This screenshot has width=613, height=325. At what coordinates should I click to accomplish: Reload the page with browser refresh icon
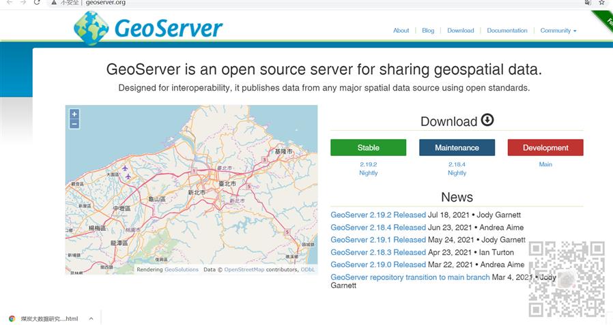37,2
